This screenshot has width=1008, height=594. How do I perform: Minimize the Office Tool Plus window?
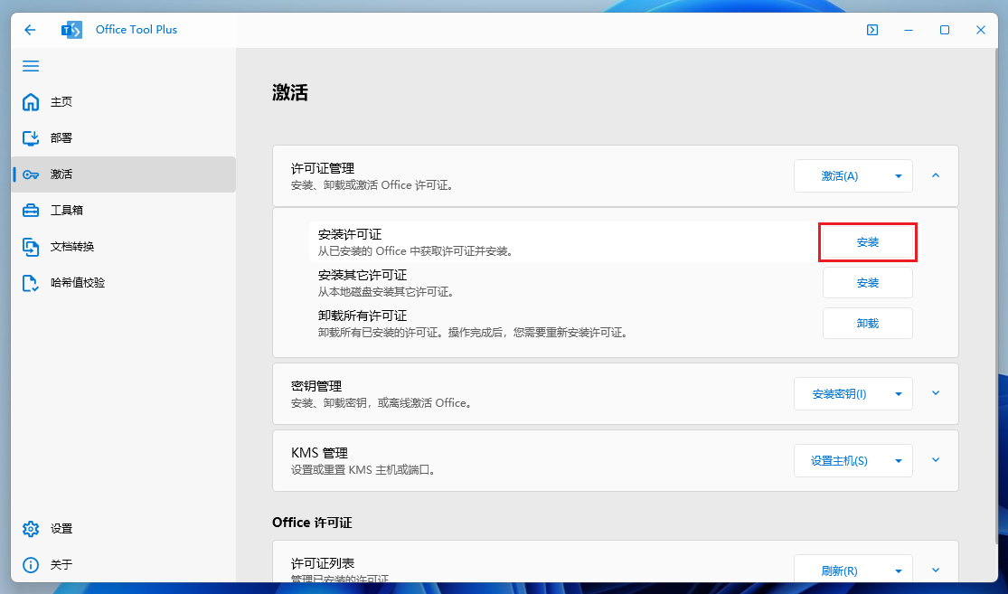tap(909, 30)
